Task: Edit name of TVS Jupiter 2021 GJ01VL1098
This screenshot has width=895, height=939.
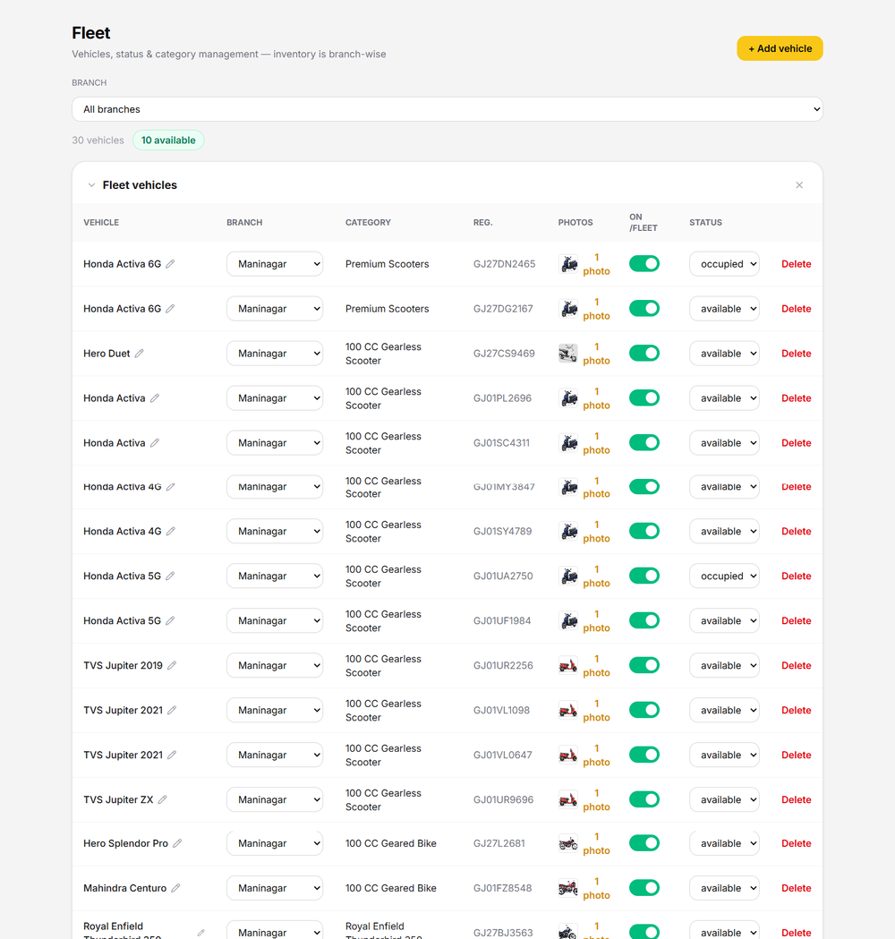Action: [x=172, y=710]
